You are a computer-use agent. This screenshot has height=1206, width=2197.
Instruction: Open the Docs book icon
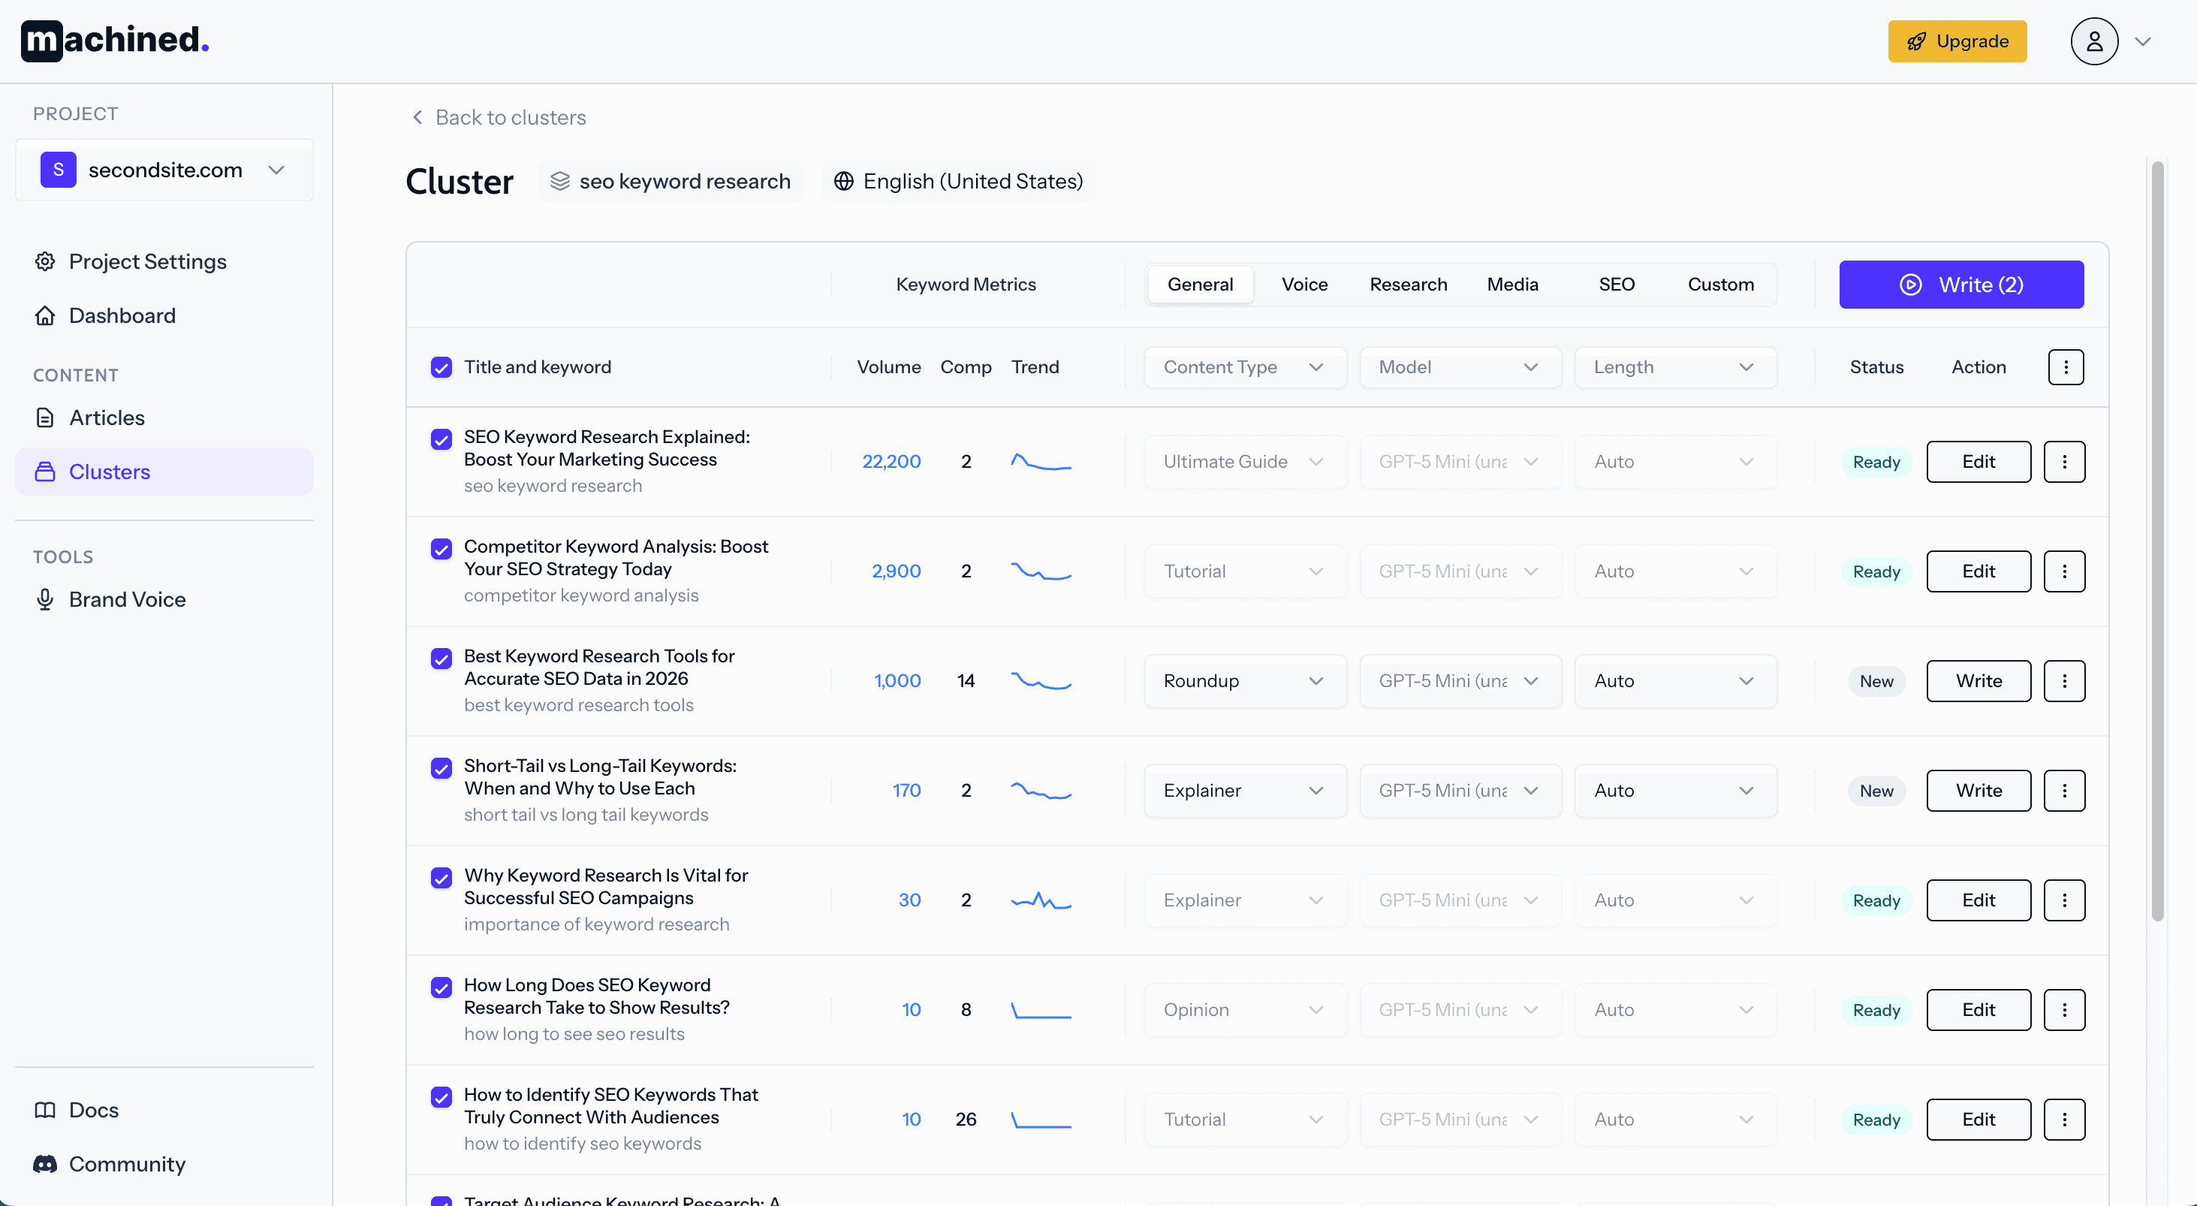coord(45,1110)
